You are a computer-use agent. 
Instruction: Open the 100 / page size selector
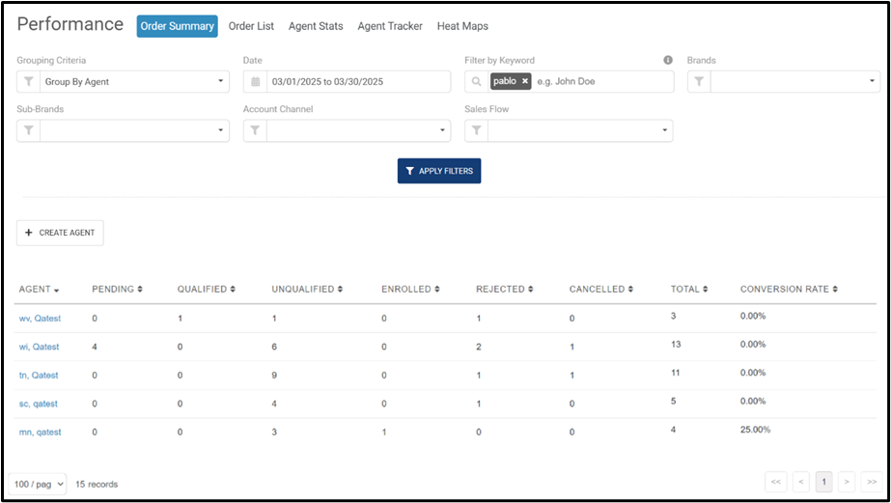coord(38,485)
